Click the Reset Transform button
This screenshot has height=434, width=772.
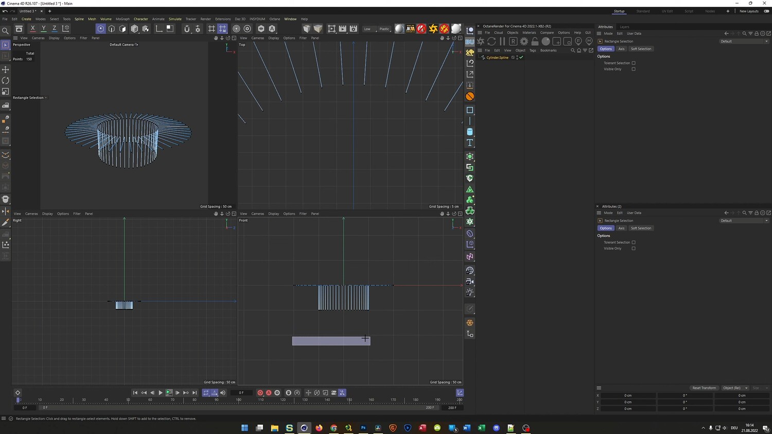pos(704,388)
